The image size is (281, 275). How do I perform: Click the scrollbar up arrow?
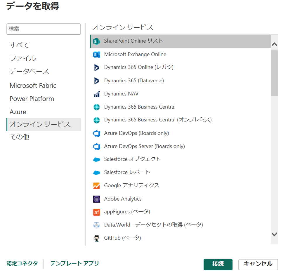274,44
